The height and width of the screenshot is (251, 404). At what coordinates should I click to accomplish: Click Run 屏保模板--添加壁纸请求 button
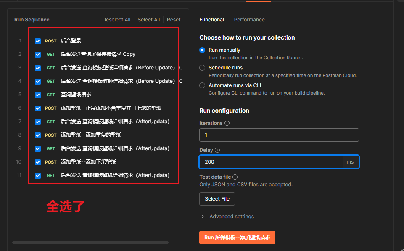[x=237, y=238]
